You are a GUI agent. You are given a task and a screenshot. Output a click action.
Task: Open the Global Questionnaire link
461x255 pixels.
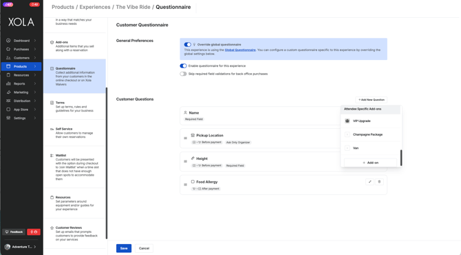click(x=240, y=50)
